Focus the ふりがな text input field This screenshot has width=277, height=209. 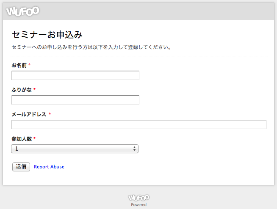click(x=75, y=100)
